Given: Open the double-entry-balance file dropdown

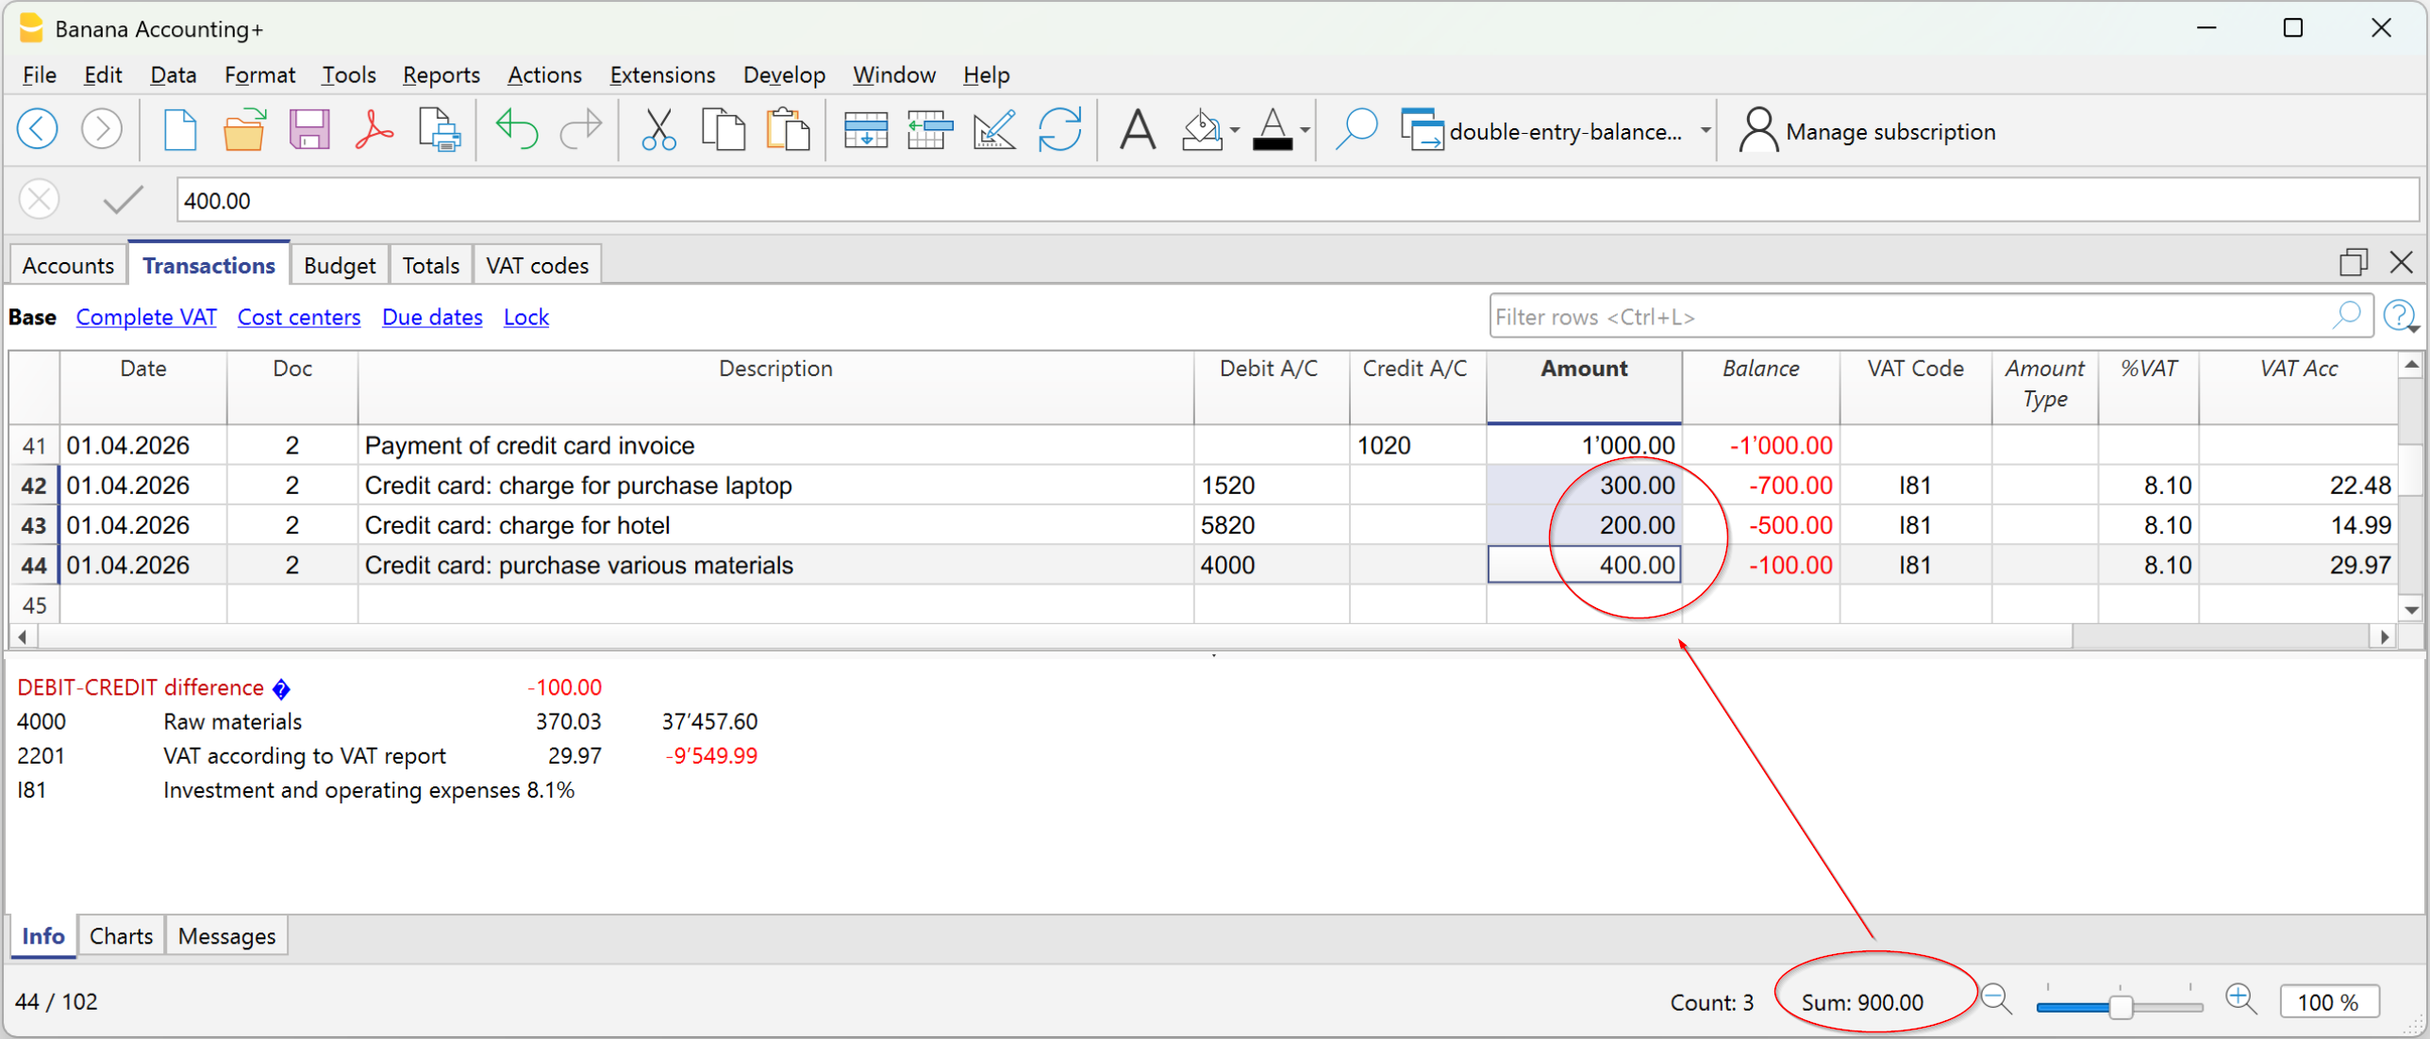Looking at the screenshot, I should (1705, 130).
